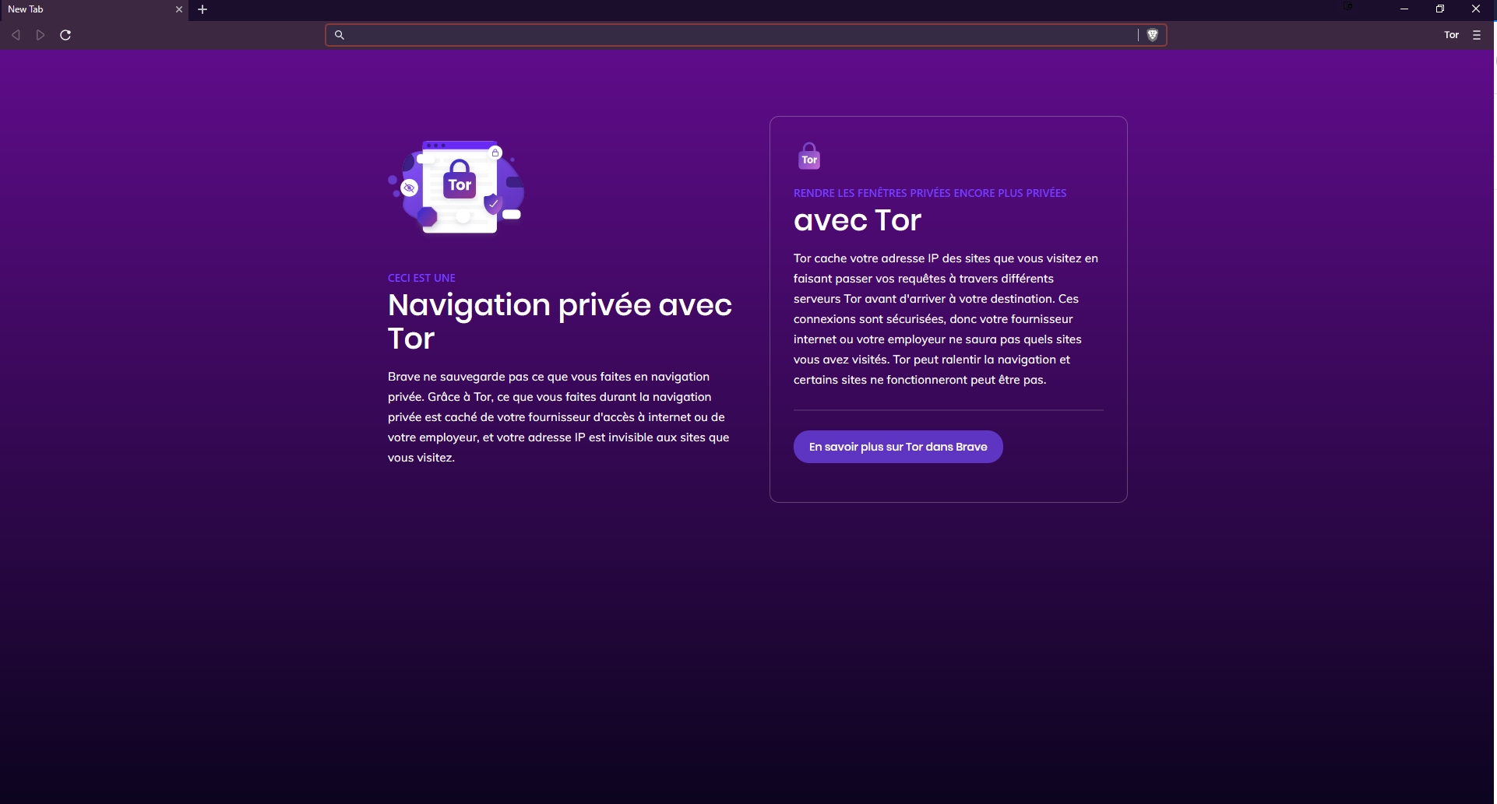
Task: Select the New Tab tab
Action: pos(86,9)
